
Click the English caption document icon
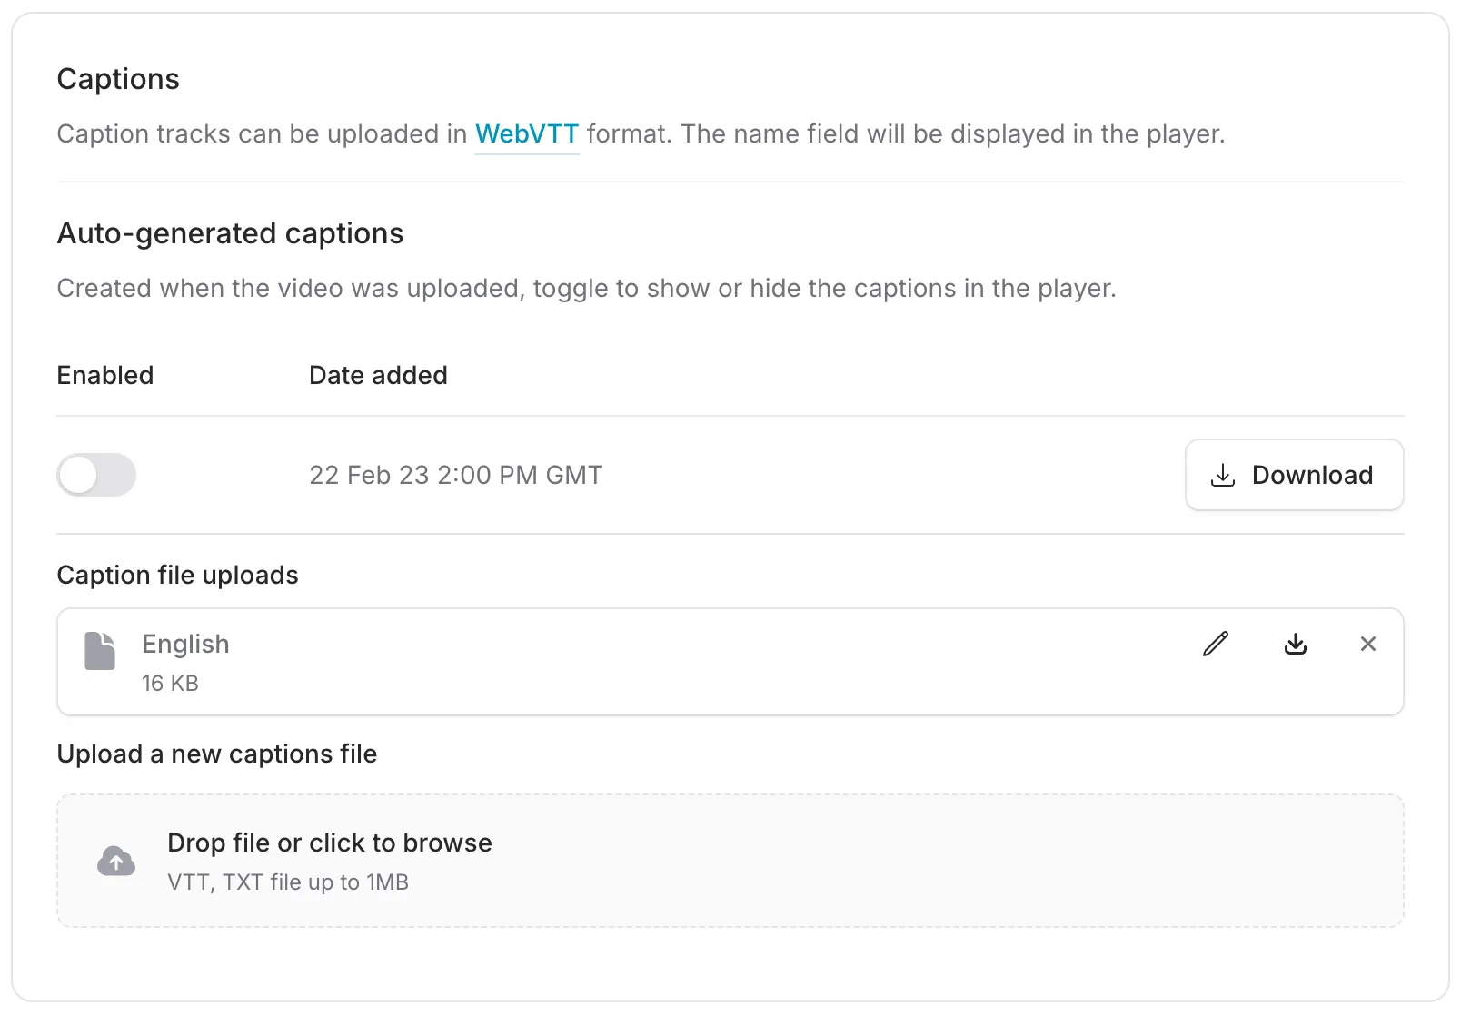tap(100, 651)
